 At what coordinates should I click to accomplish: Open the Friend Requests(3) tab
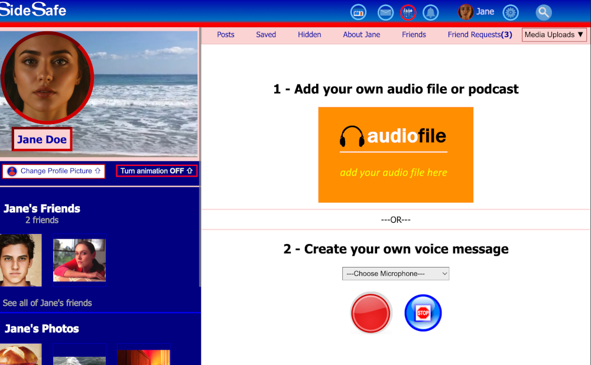pos(479,34)
